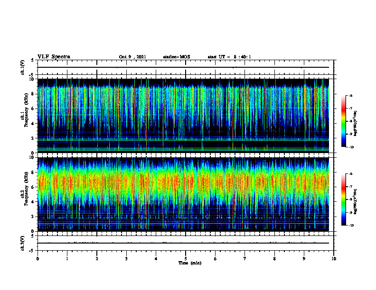Click time axis tick label "5"
Image resolution: width=376 pixels, height=290 pixels.
(x=186, y=259)
